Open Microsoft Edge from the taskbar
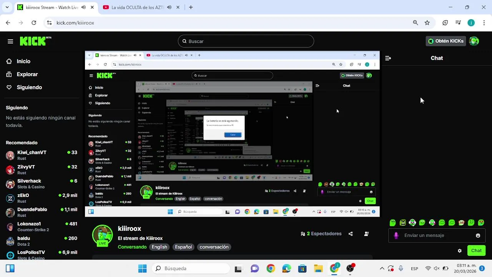Screen dimensions: 492x277 tap(286, 269)
